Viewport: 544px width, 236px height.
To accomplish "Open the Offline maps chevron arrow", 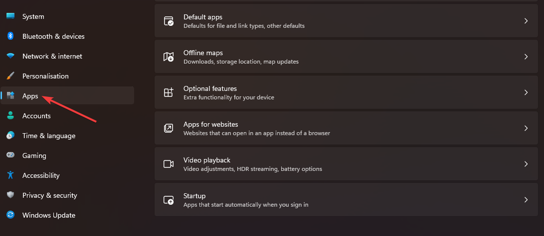I will (x=526, y=57).
